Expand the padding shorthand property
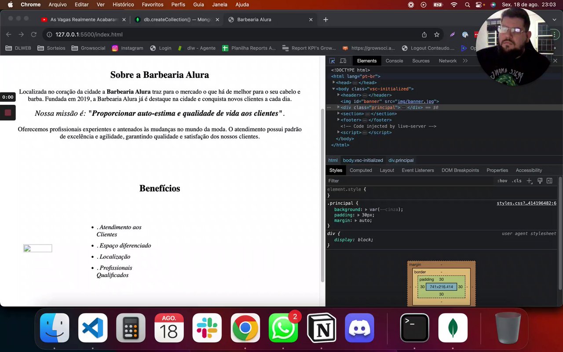The width and height of the screenshot is (563, 352). [x=358, y=215]
